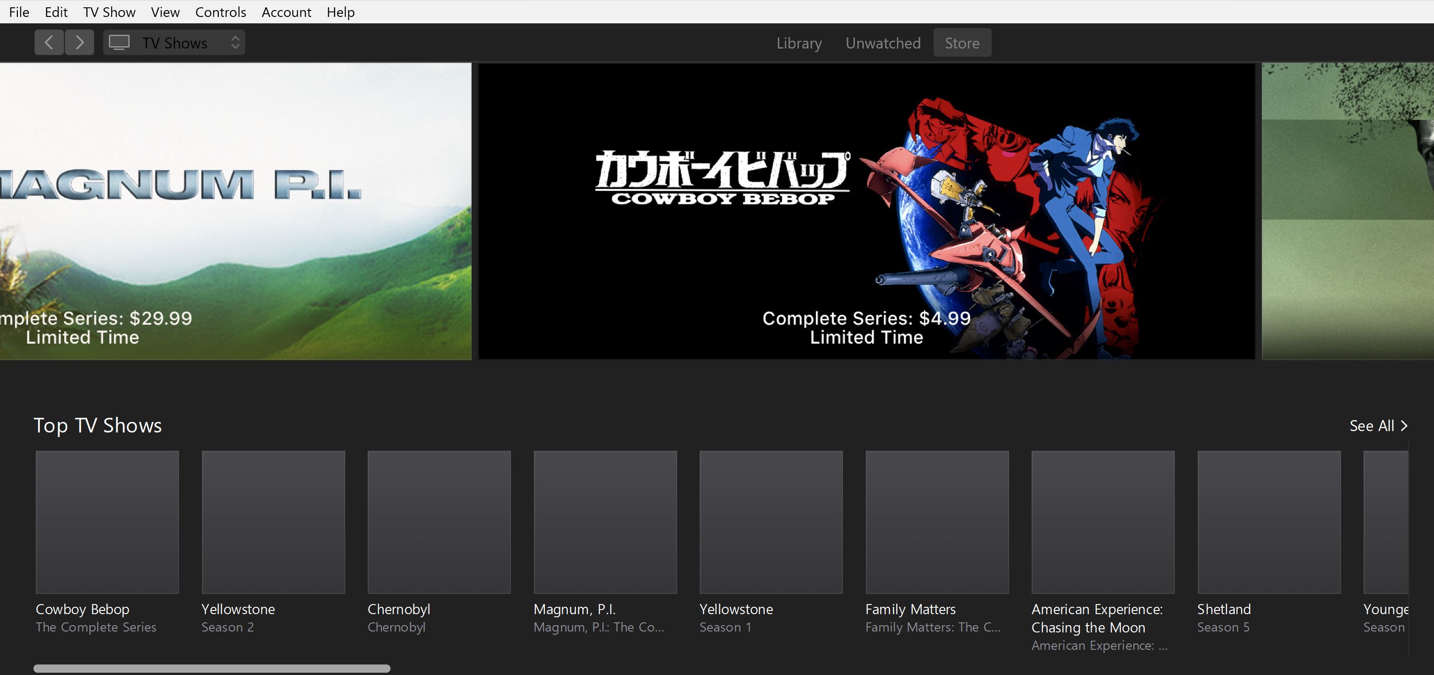This screenshot has height=675, width=1434.
Task: Click the horizontal scrollbar under Top TV Shows
Action: click(212, 668)
